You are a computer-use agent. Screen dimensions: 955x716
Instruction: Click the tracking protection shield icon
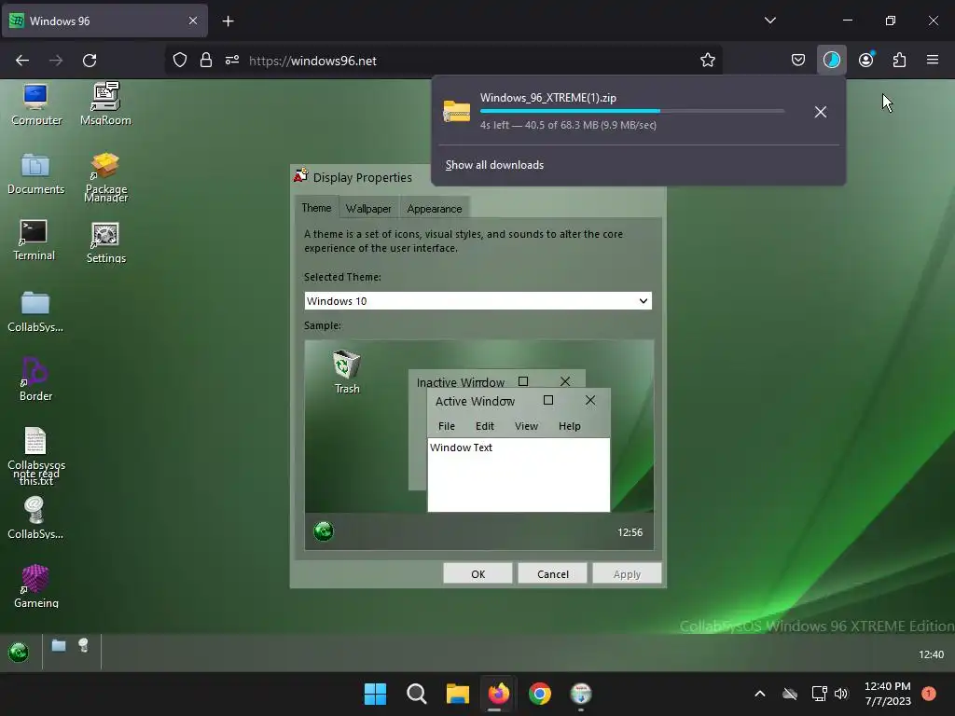pyautogui.click(x=180, y=61)
